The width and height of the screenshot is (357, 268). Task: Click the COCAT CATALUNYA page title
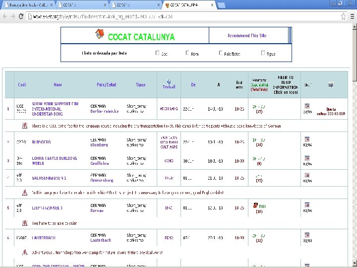coord(141,37)
